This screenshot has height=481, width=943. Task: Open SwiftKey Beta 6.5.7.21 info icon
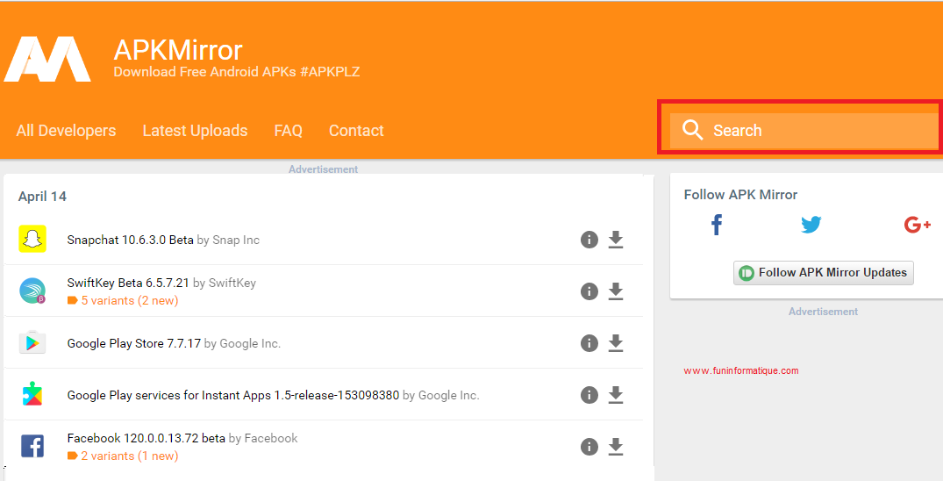point(589,291)
